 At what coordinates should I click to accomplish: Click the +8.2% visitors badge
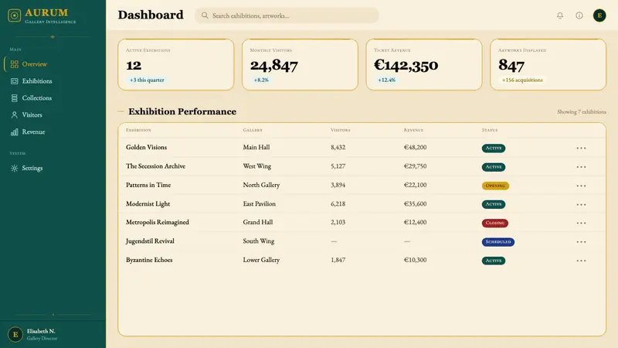(x=261, y=80)
